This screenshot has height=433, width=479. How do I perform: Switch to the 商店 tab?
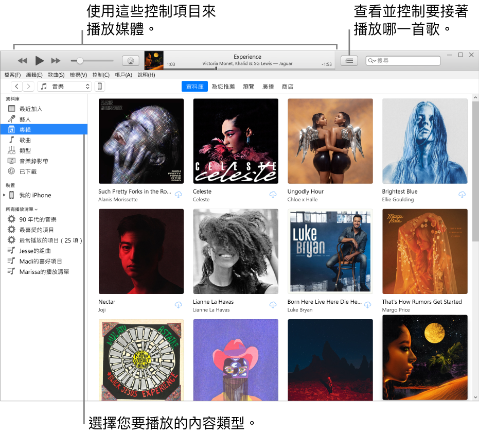(x=288, y=86)
